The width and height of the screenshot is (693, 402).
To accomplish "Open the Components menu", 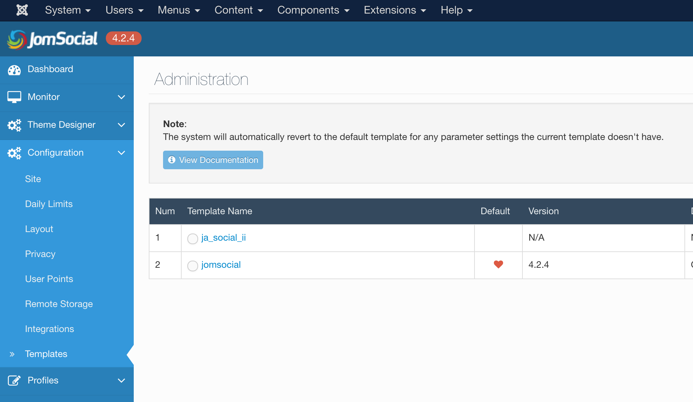I will [314, 10].
